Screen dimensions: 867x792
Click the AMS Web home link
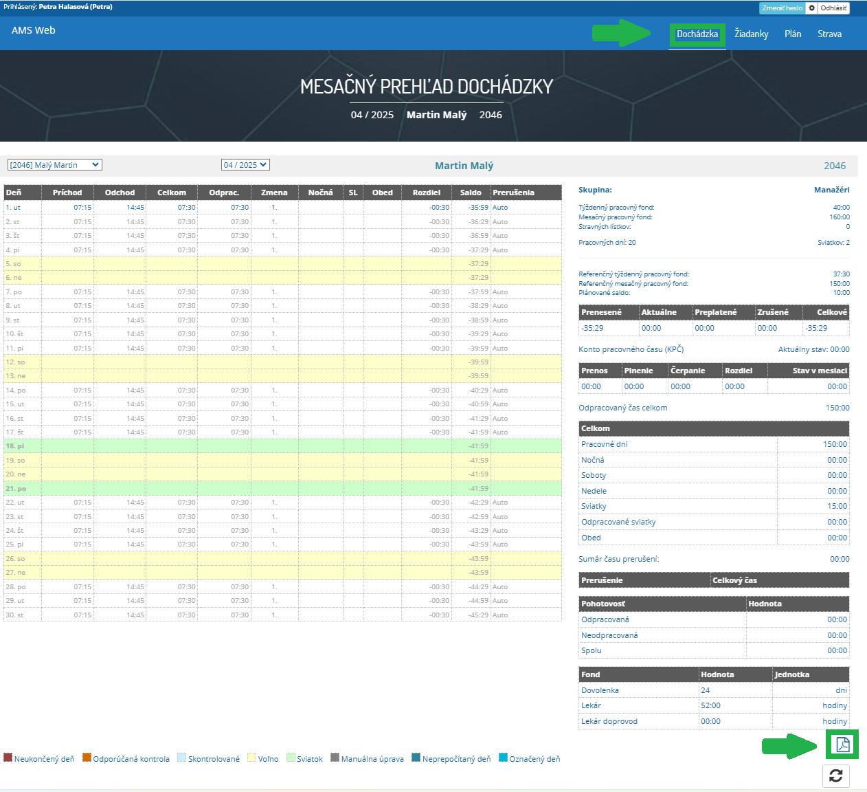click(33, 30)
